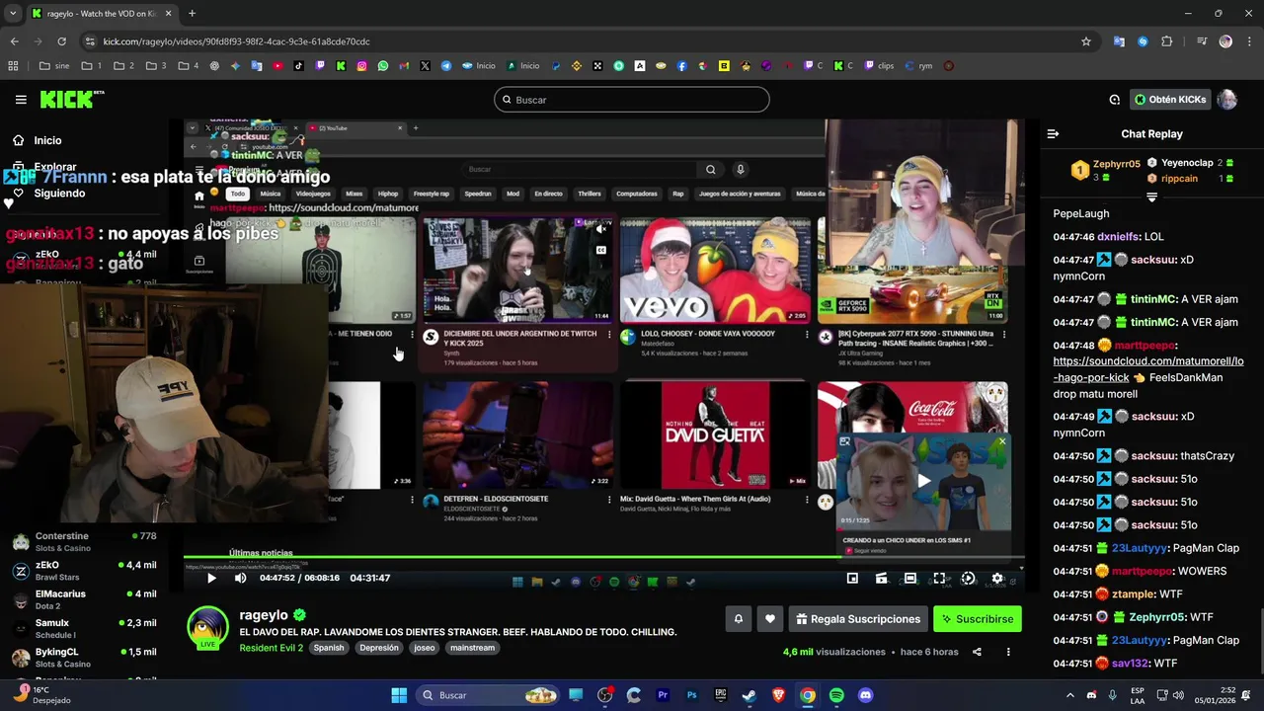Open the 'rym' bookmark
The image size is (1264, 711).
pos(919,66)
